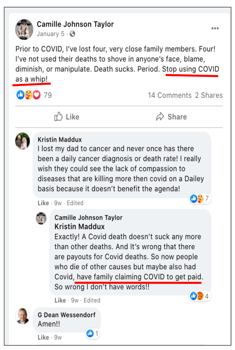Like G Dean Wessendorf's Amen comment
The image size is (235, 350).
43,337
